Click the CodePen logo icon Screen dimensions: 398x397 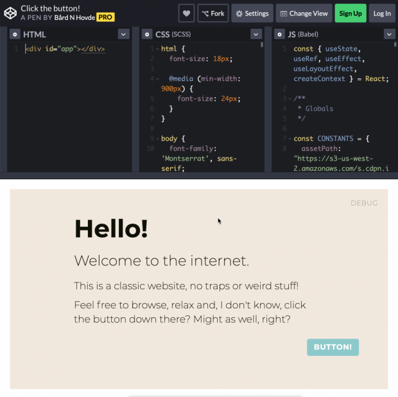10,13
